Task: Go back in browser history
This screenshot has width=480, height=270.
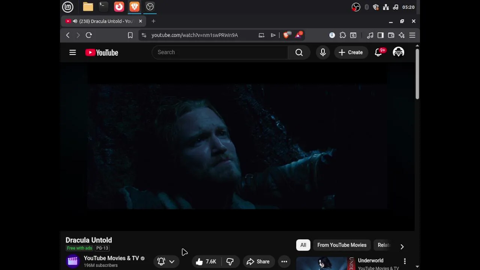Action: click(x=68, y=35)
